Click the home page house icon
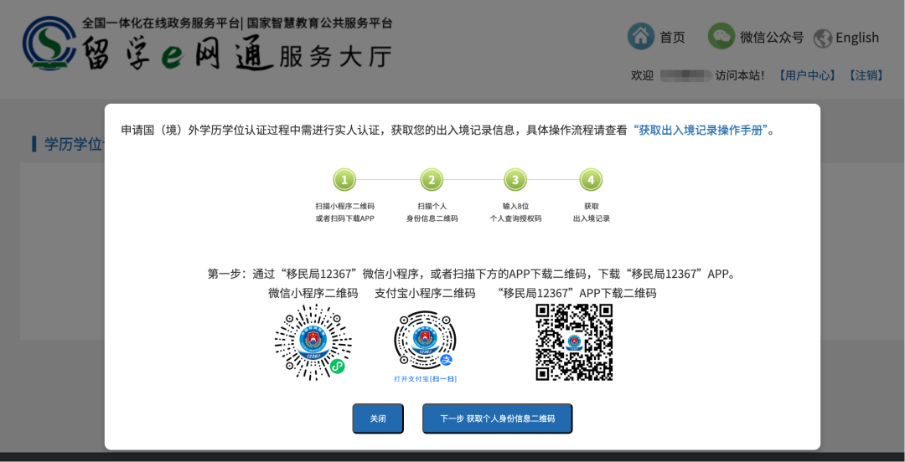 pyautogui.click(x=641, y=36)
